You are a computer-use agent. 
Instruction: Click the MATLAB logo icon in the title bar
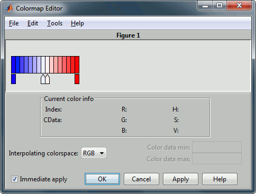tap(9, 8)
